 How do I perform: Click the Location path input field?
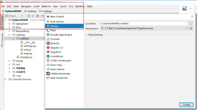point(144,24)
